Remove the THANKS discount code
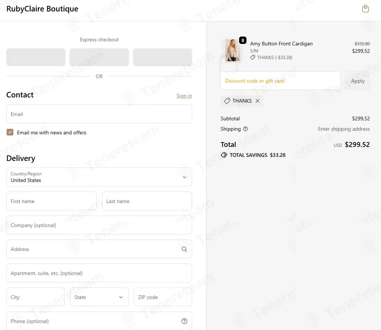This screenshot has width=381, height=330. [258, 101]
